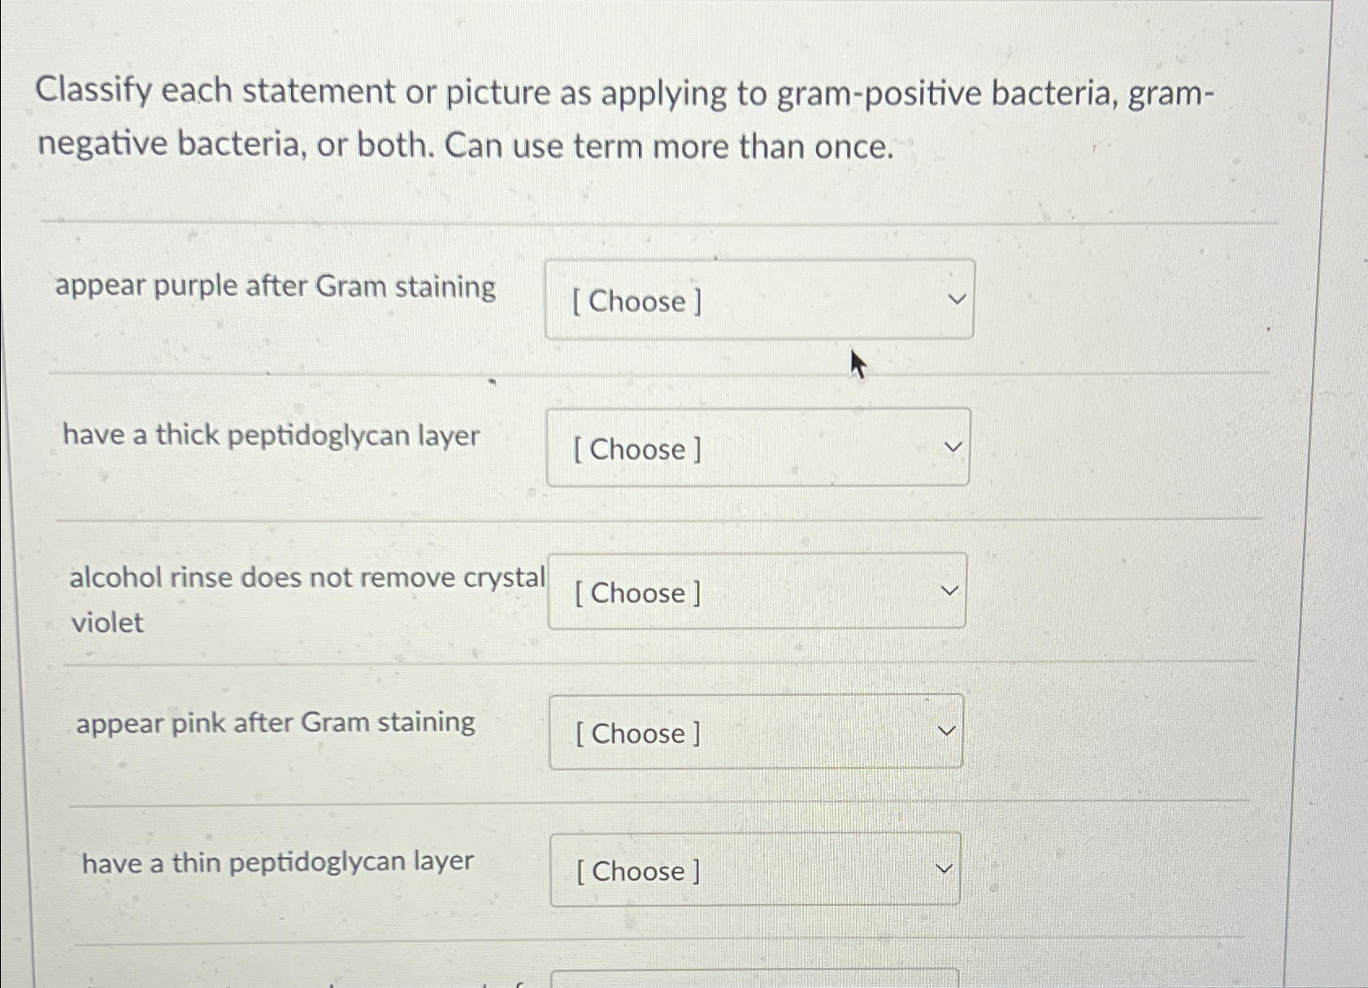The height and width of the screenshot is (988, 1368).
Task: Open the dropdown for 'appear pink after Gram staining'
Action: 754,732
